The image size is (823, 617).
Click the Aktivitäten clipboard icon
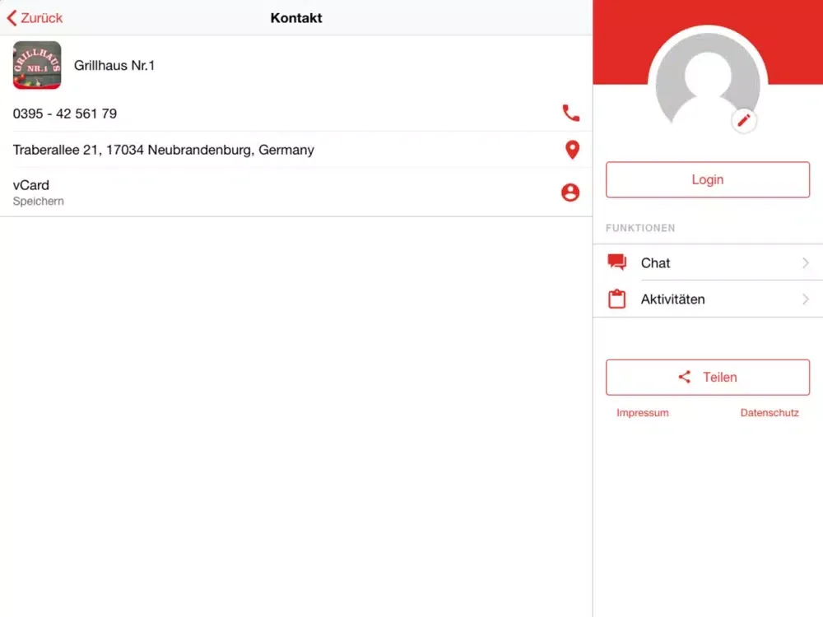click(x=616, y=299)
